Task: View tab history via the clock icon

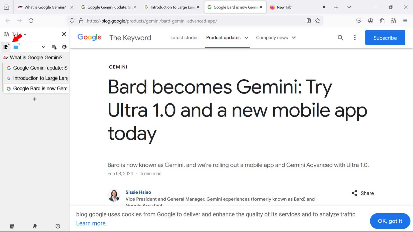Action: [58, 226]
